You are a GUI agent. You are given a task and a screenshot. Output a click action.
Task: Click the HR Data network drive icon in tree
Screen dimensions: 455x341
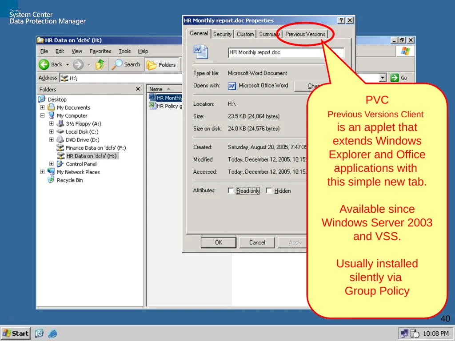[60, 156]
